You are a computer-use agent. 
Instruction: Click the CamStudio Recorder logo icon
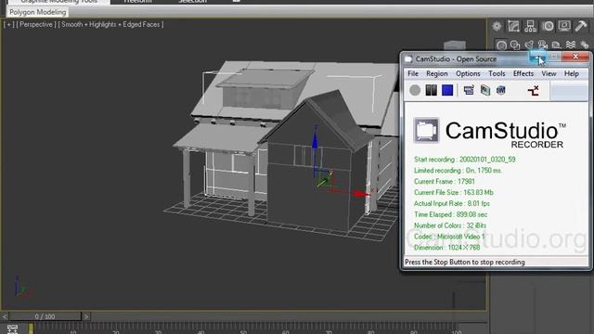click(x=426, y=131)
